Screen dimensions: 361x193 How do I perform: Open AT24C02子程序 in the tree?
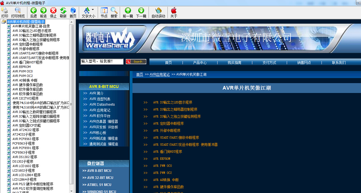(24, 134)
